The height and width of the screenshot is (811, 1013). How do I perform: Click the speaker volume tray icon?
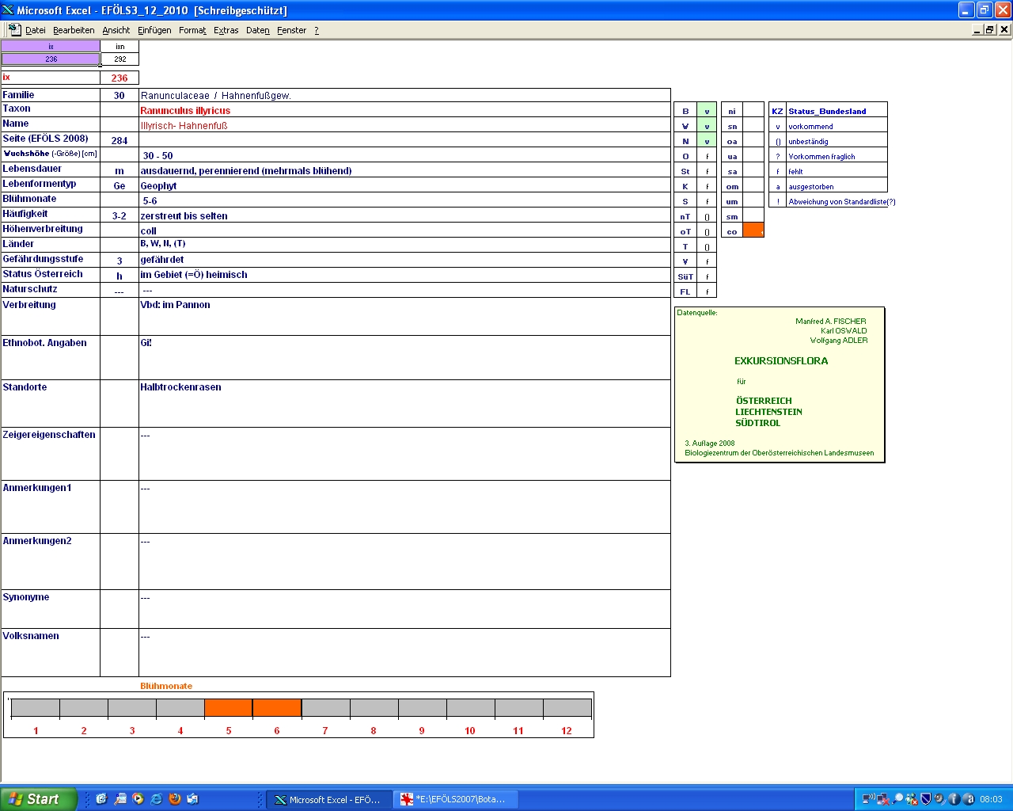pyautogui.click(x=940, y=799)
